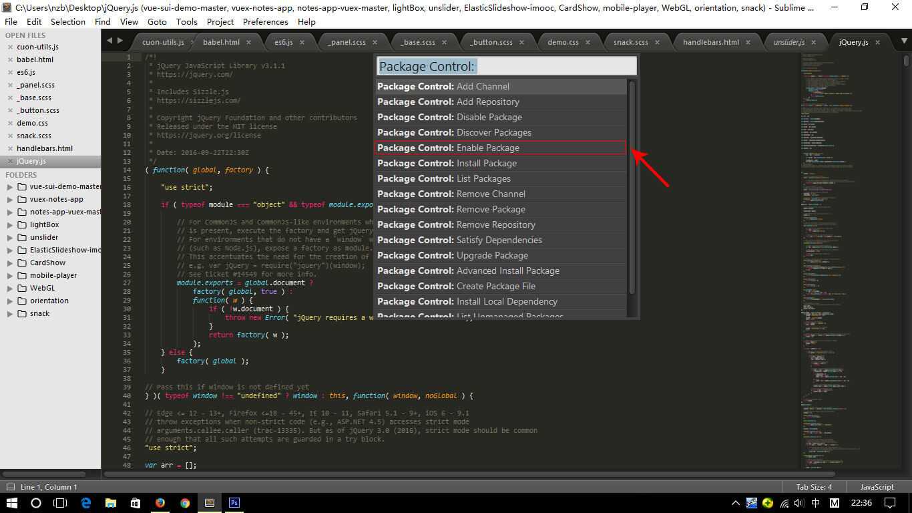Expand the lightBox folder
912x513 pixels.
point(10,225)
